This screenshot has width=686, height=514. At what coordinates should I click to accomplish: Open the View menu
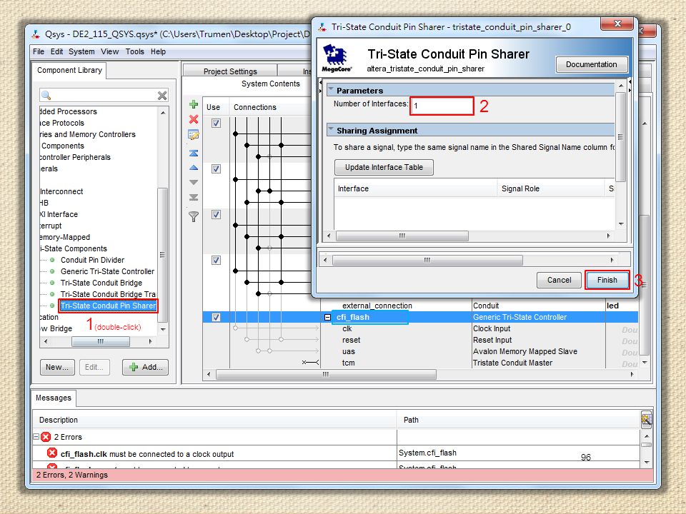(110, 51)
